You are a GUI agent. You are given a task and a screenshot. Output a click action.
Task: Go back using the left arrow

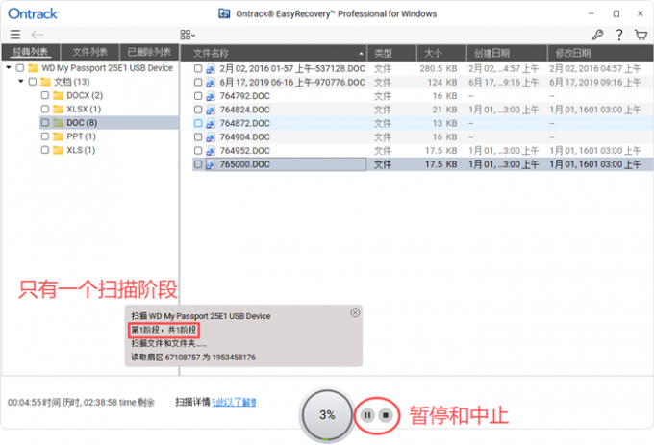coord(38,35)
